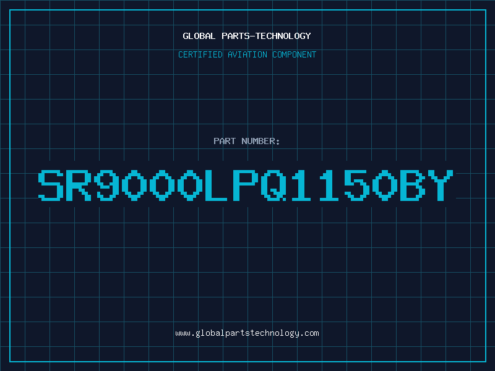
Task: Click the letter R in part number
Action: pyautogui.click(x=79, y=185)
